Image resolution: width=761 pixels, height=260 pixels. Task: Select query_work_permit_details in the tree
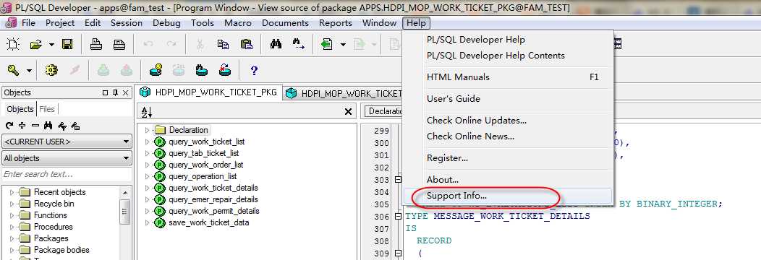214,211
